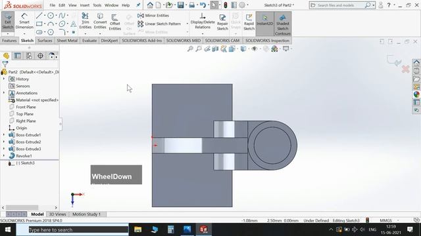Open the FeatureManager design tree tab
Screen dimensions: 421x236
click(x=6, y=56)
